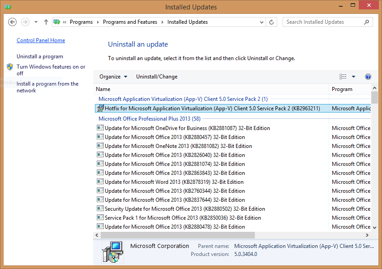Click the address bar Control Panel icon
Image resolution: width=382 pixels, height=269 pixels.
point(57,22)
